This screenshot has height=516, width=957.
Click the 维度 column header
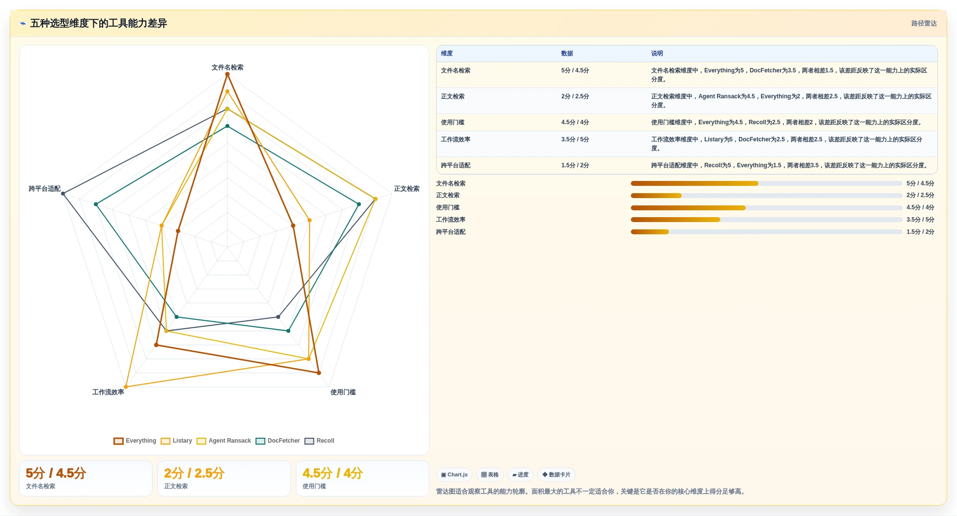(447, 53)
